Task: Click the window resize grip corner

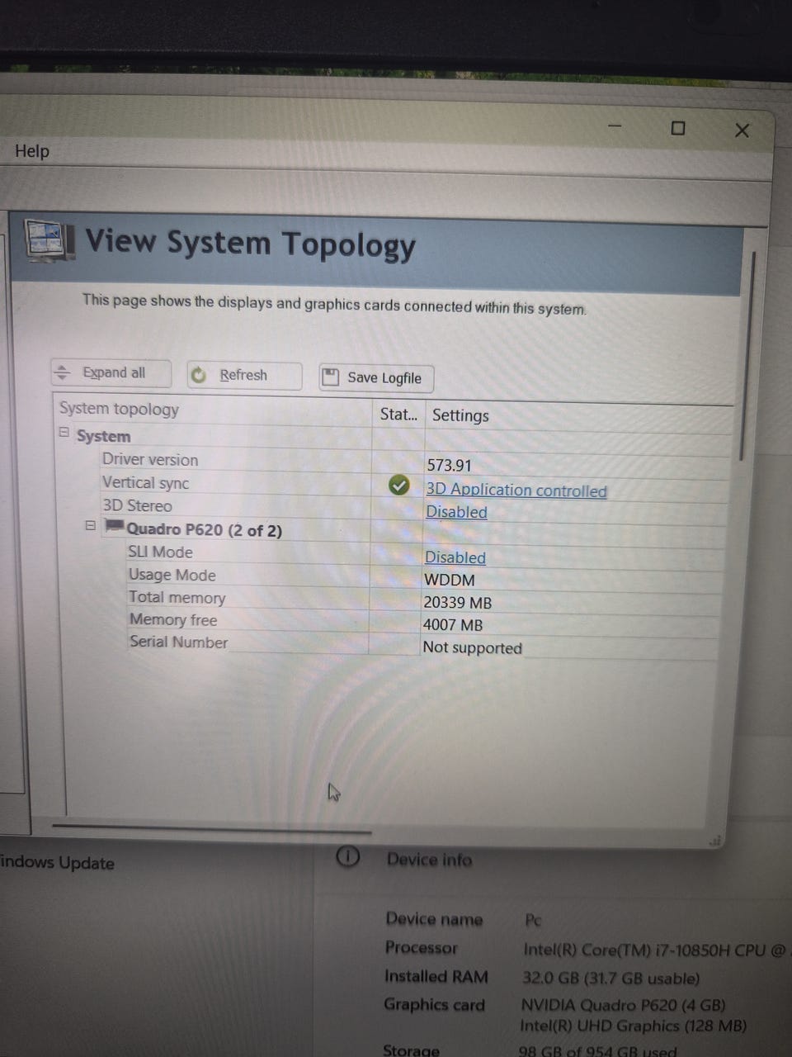Action: (x=714, y=841)
